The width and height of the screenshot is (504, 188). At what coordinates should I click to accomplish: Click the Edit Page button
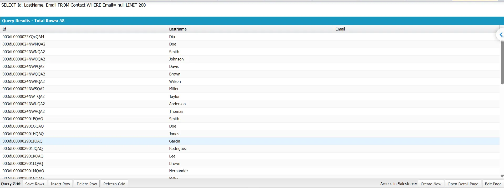tap(493, 184)
